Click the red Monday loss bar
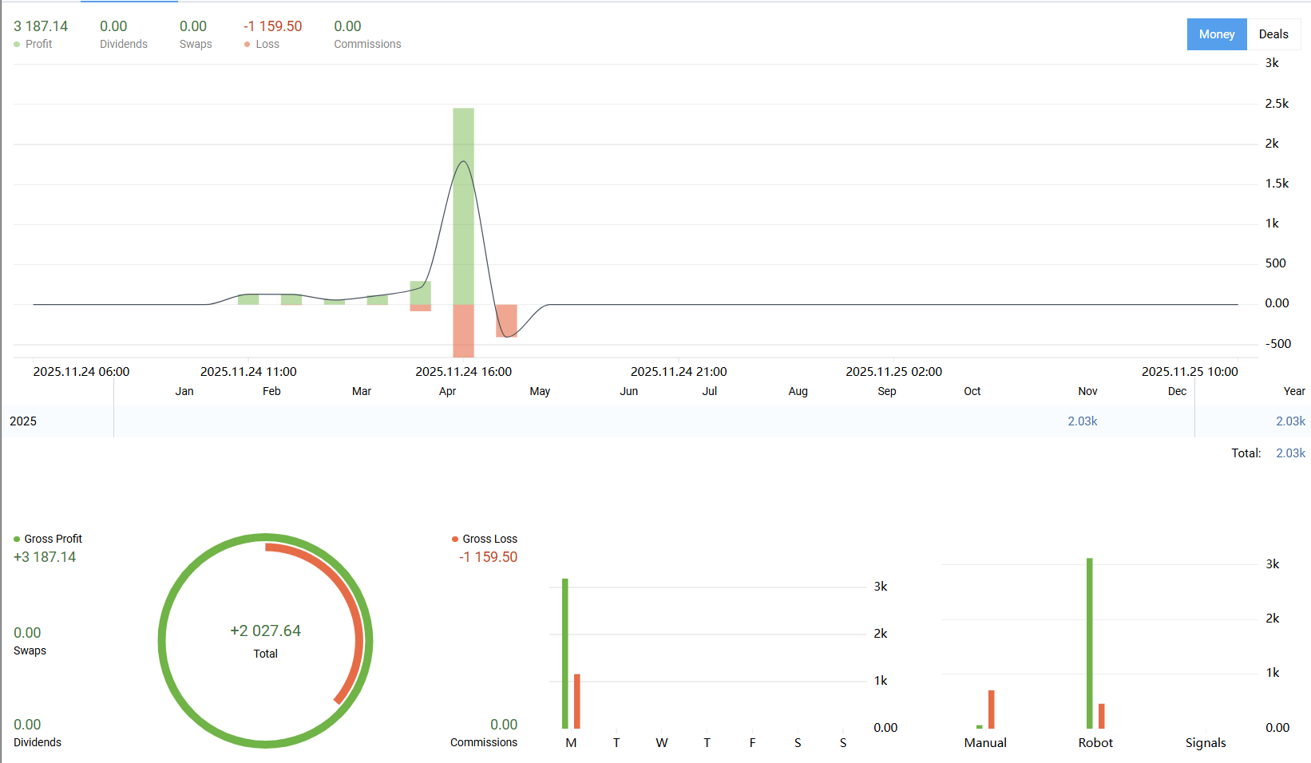 pyautogui.click(x=576, y=701)
